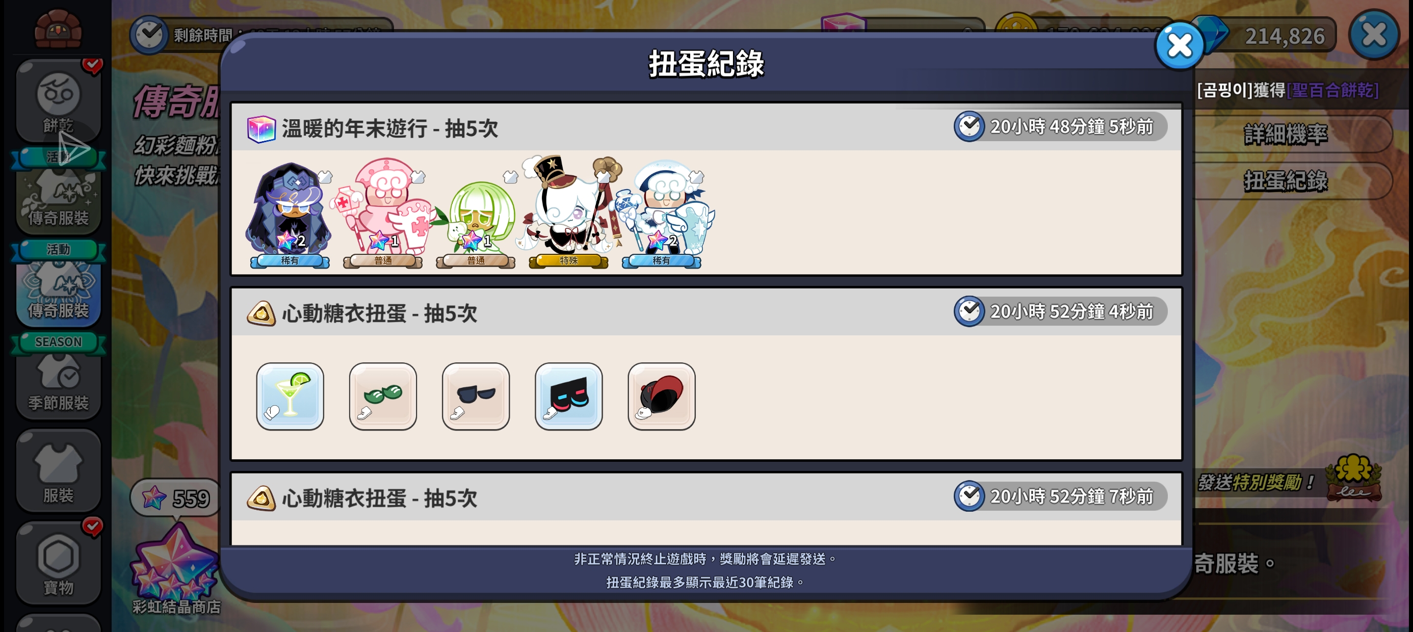Select the 特殊 top hat cookie costume

[568, 212]
